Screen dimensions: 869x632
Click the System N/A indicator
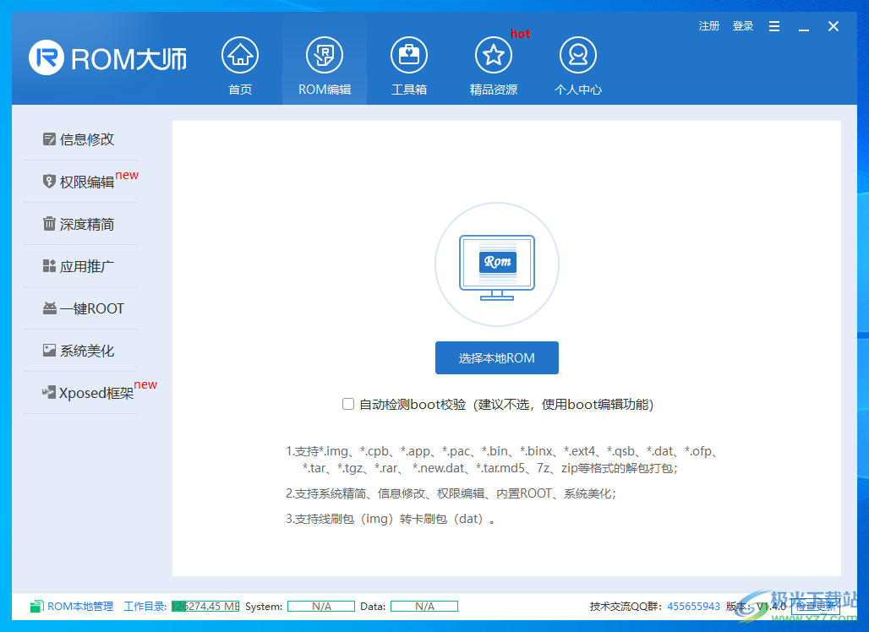321,607
